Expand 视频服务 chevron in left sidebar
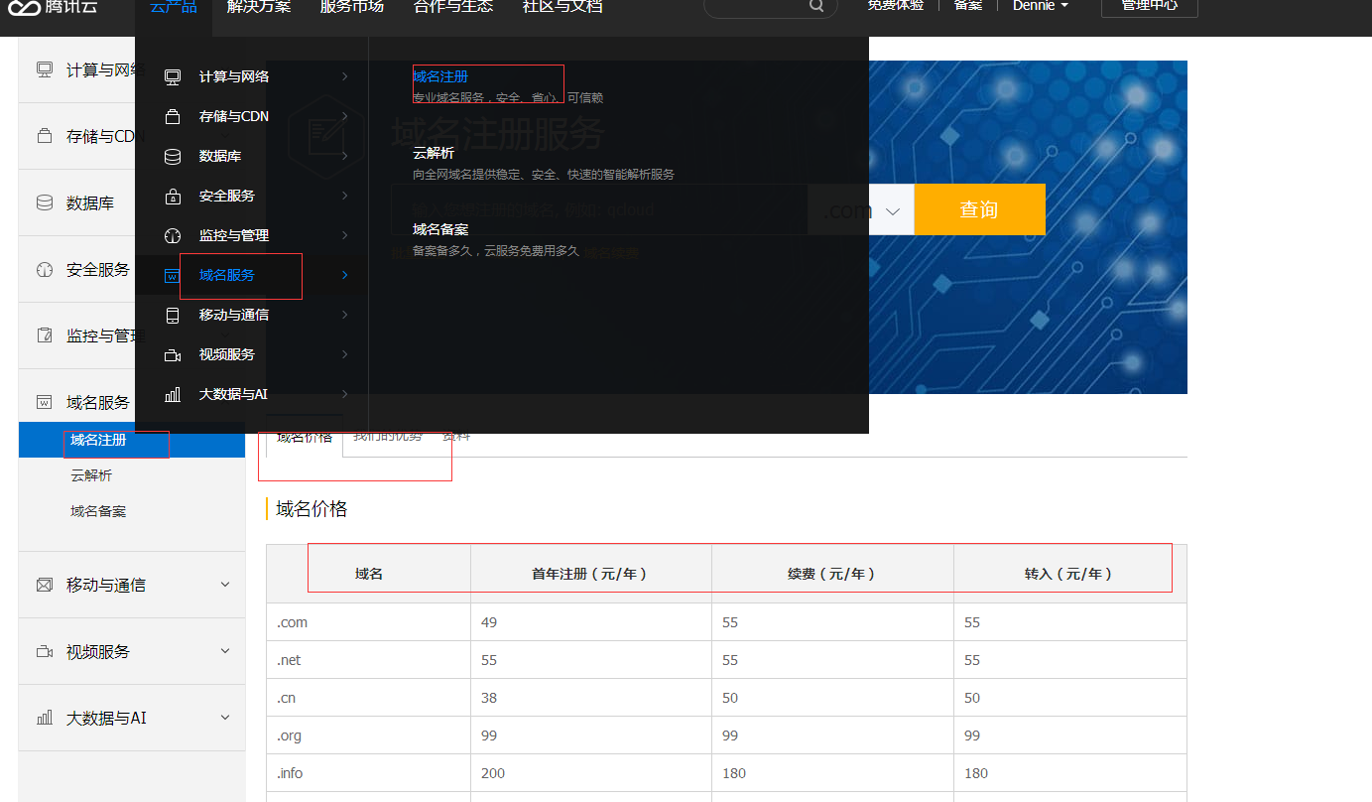The width and height of the screenshot is (1372, 802). pos(225,651)
